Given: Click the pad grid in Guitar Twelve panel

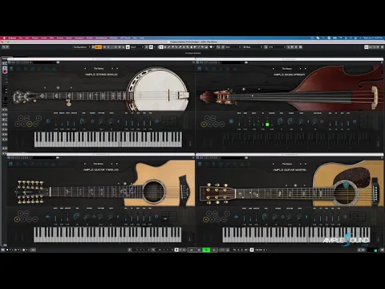Looking at the screenshot, I should (169, 216).
